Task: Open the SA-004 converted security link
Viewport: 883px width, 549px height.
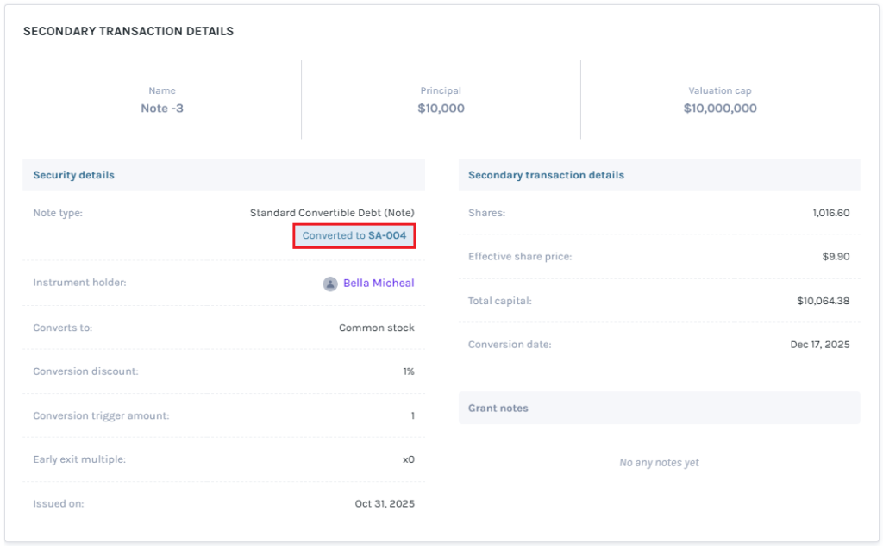Action: (354, 234)
